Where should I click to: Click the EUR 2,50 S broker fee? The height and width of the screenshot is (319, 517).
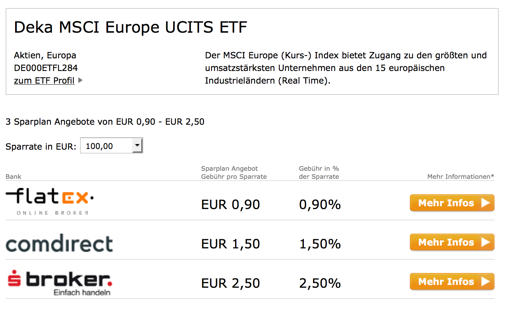coord(230,283)
